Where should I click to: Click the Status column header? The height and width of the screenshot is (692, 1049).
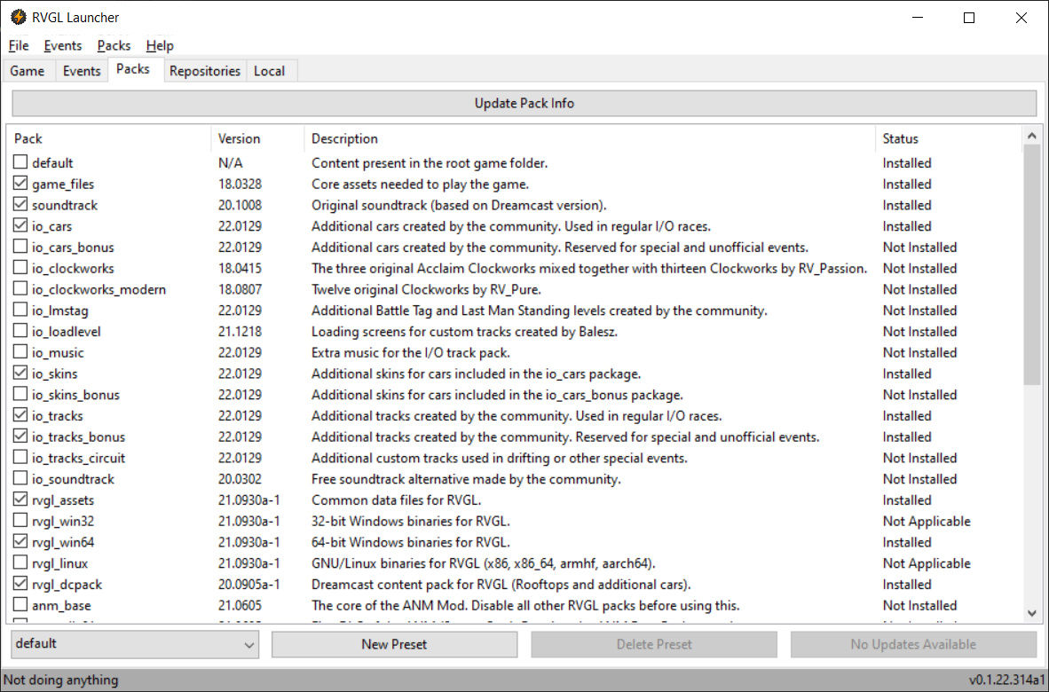(949, 138)
